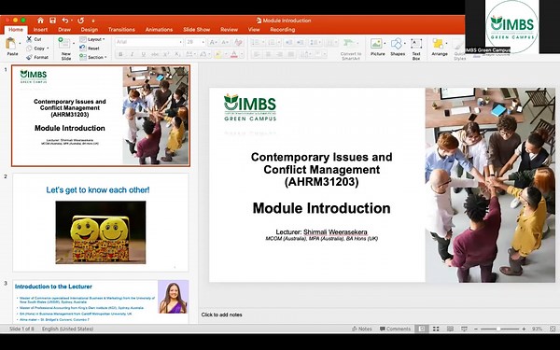This screenshot has height=350, width=560.
Task: Open Comments from the status bar
Action: (395, 329)
